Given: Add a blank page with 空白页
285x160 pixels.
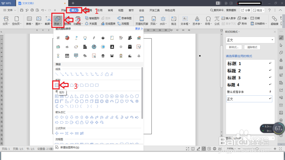Looking at the screenshot, I should (17, 20).
